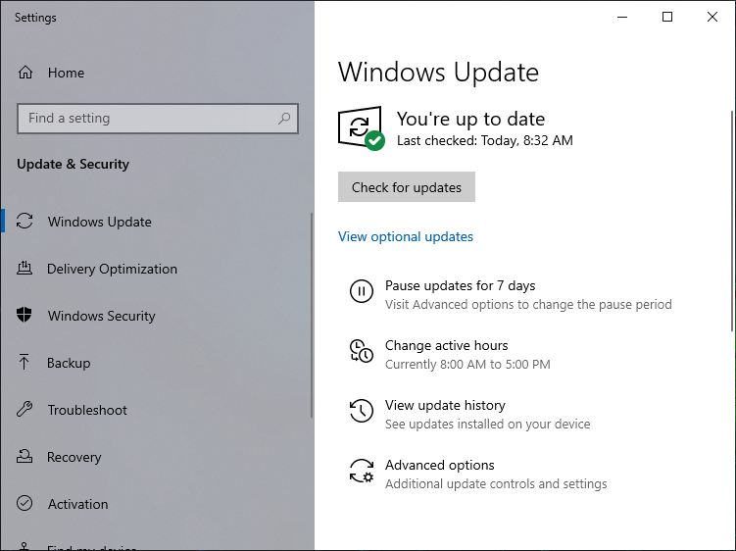Click the Advanced options gear icon
Viewport: 736px width, 551px height.
pos(362,471)
